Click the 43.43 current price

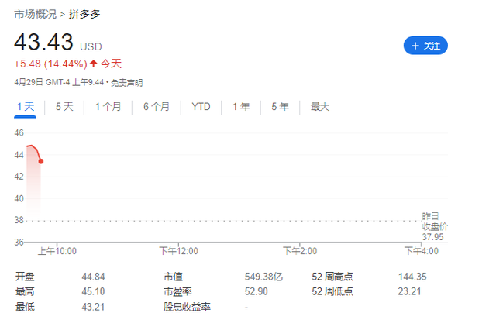pos(43,42)
